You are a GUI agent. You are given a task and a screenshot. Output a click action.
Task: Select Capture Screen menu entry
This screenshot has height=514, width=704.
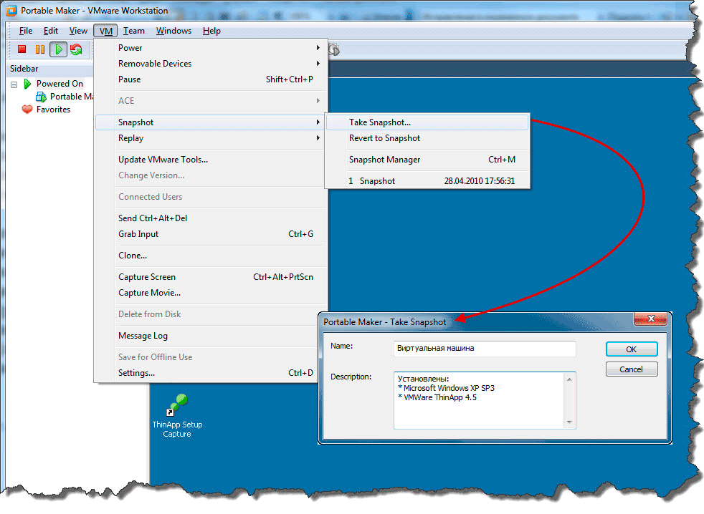[211, 277]
